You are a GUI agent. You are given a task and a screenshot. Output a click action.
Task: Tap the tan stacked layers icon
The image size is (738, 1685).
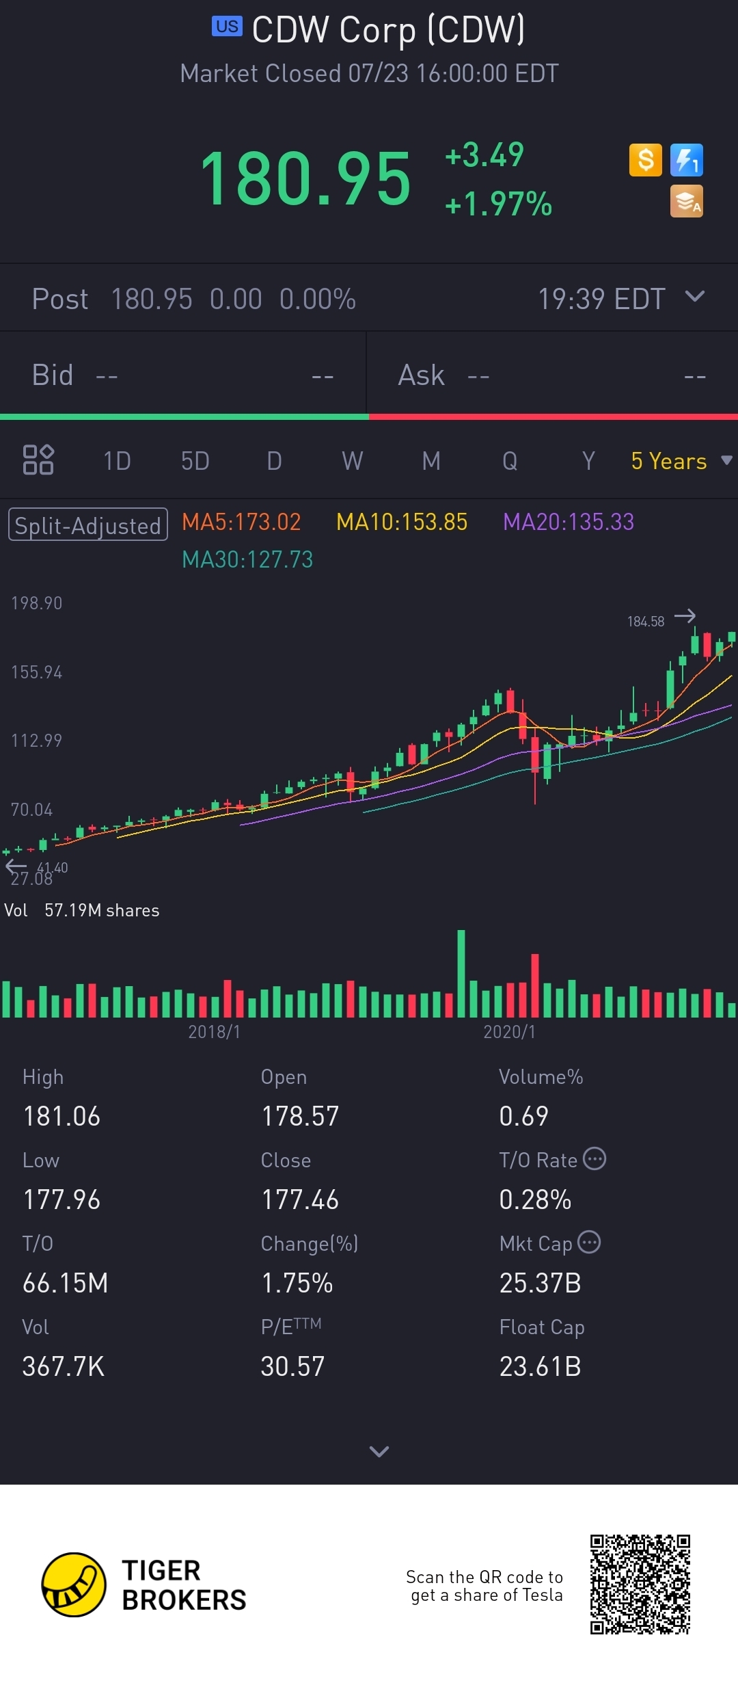click(686, 202)
